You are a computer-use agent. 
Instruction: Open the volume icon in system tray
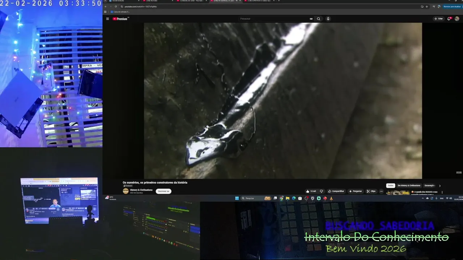pyautogui.click(x=451, y=198)
